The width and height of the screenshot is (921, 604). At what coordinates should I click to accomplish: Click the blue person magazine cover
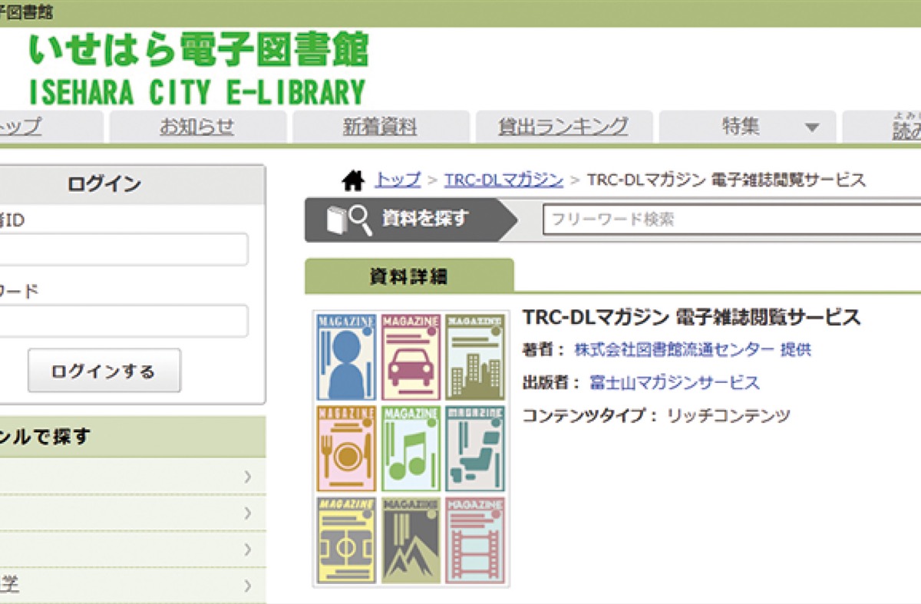pos(346,357)
